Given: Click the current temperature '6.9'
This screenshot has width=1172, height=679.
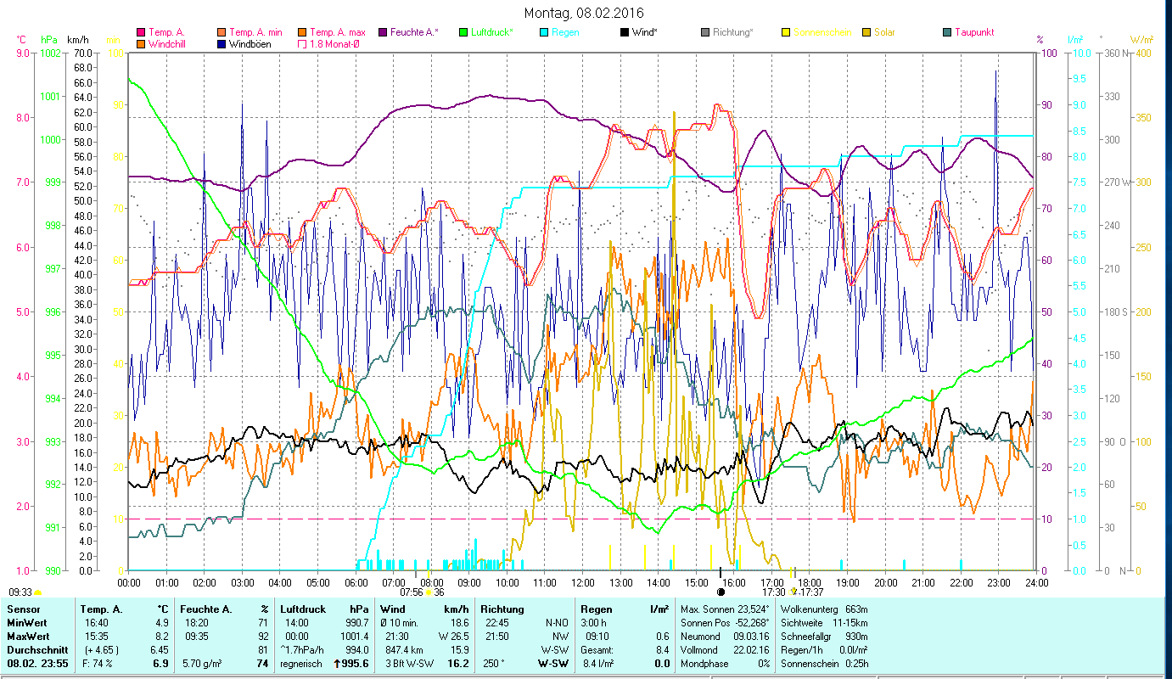Looking at the screenshot, I should [160, 664].
